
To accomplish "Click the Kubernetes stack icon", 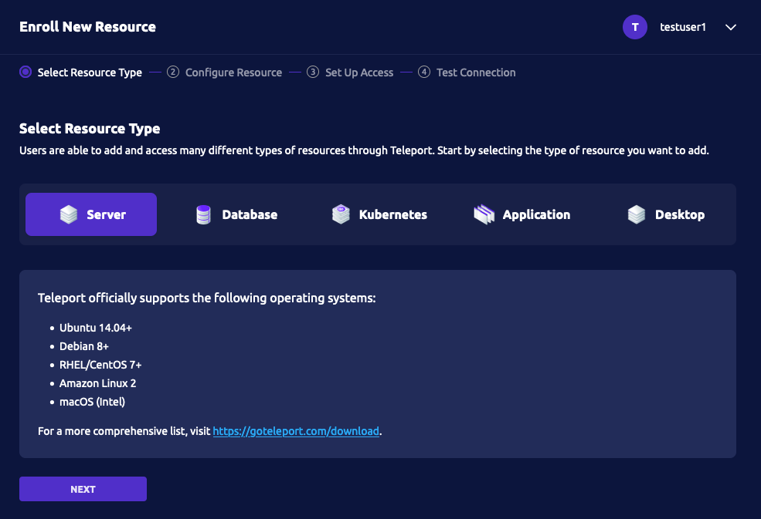I will [341, 214].
